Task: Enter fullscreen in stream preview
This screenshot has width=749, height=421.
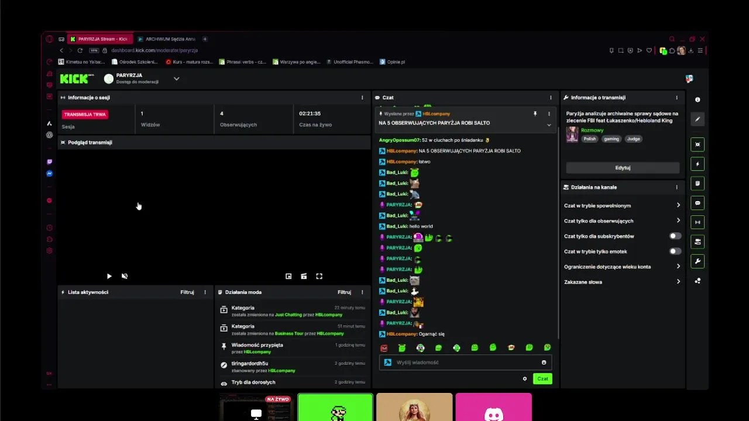Action: click(x=319, y=276)
